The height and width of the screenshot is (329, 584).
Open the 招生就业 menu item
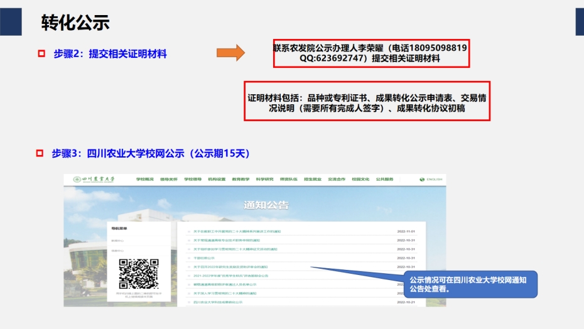pyautogui.click(x=313, y=179)
